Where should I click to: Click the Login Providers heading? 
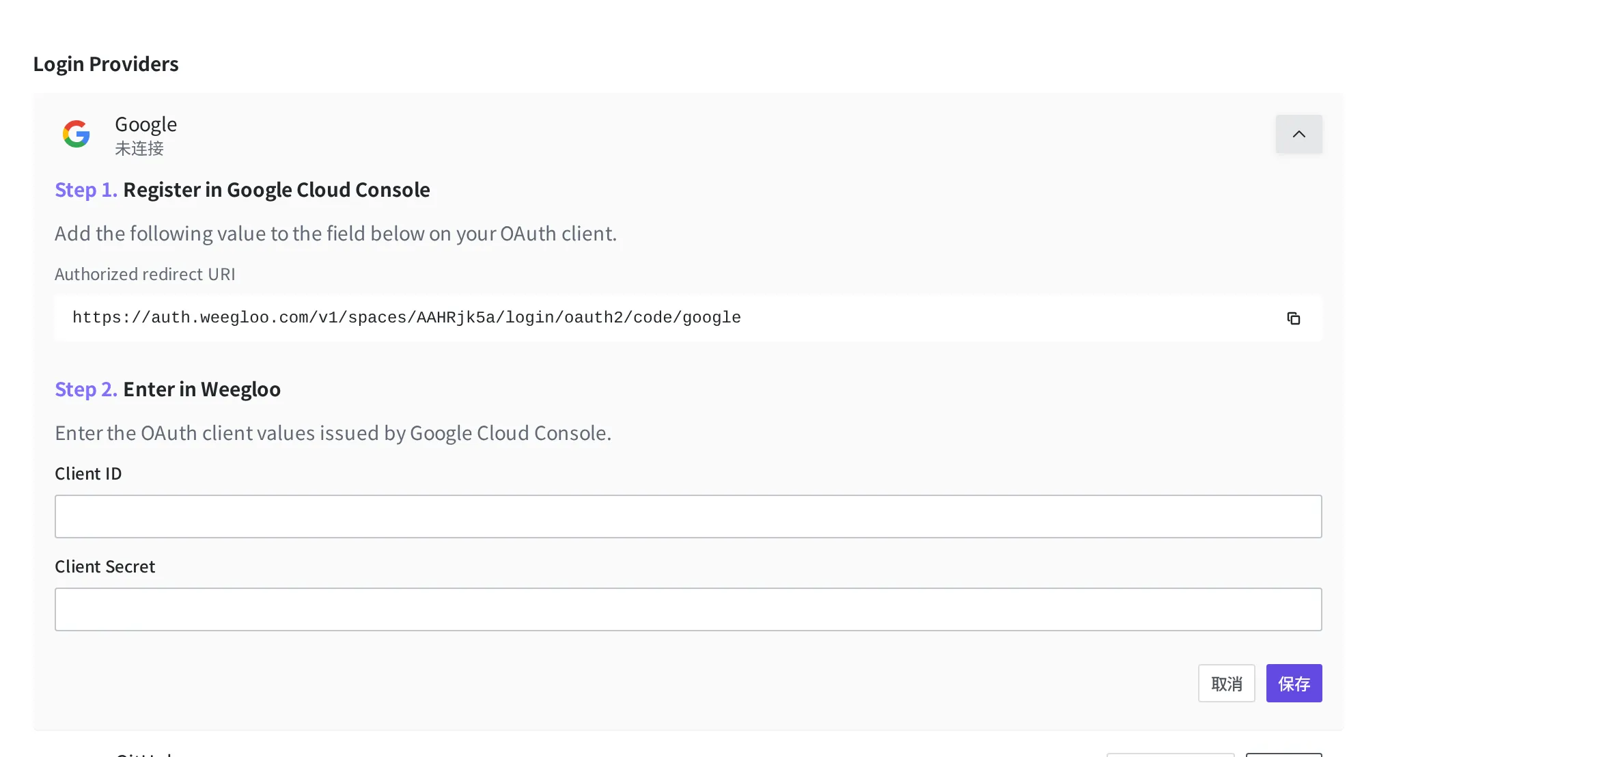[x=106, y=64]
